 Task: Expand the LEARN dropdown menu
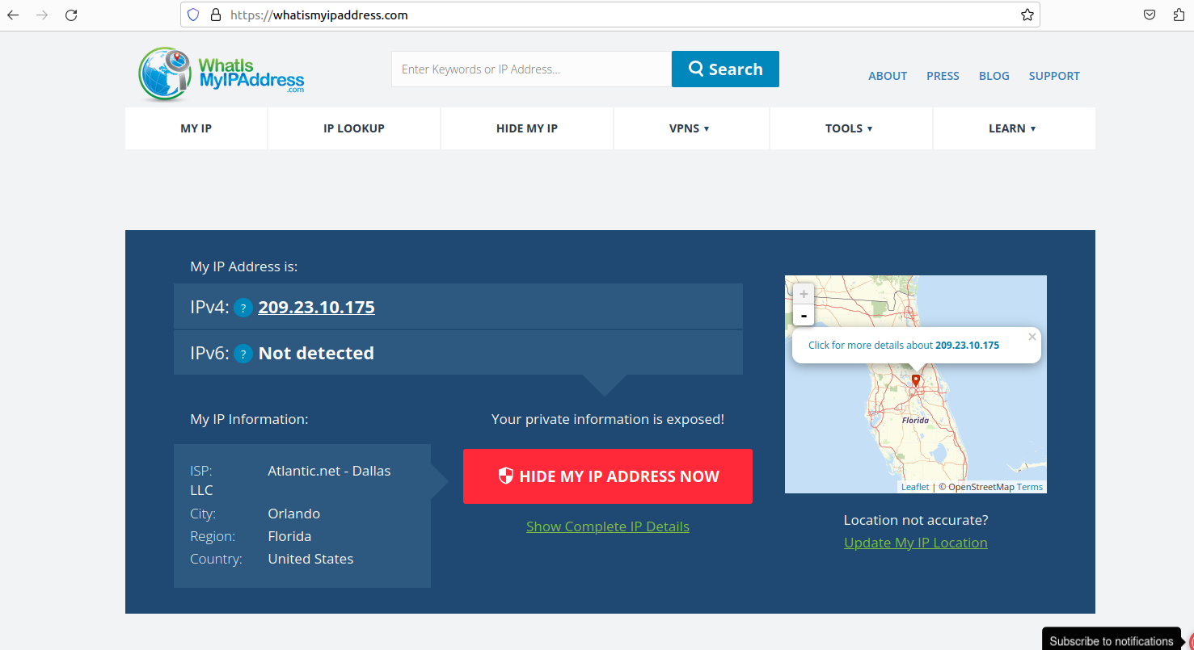coord(1011,128)
